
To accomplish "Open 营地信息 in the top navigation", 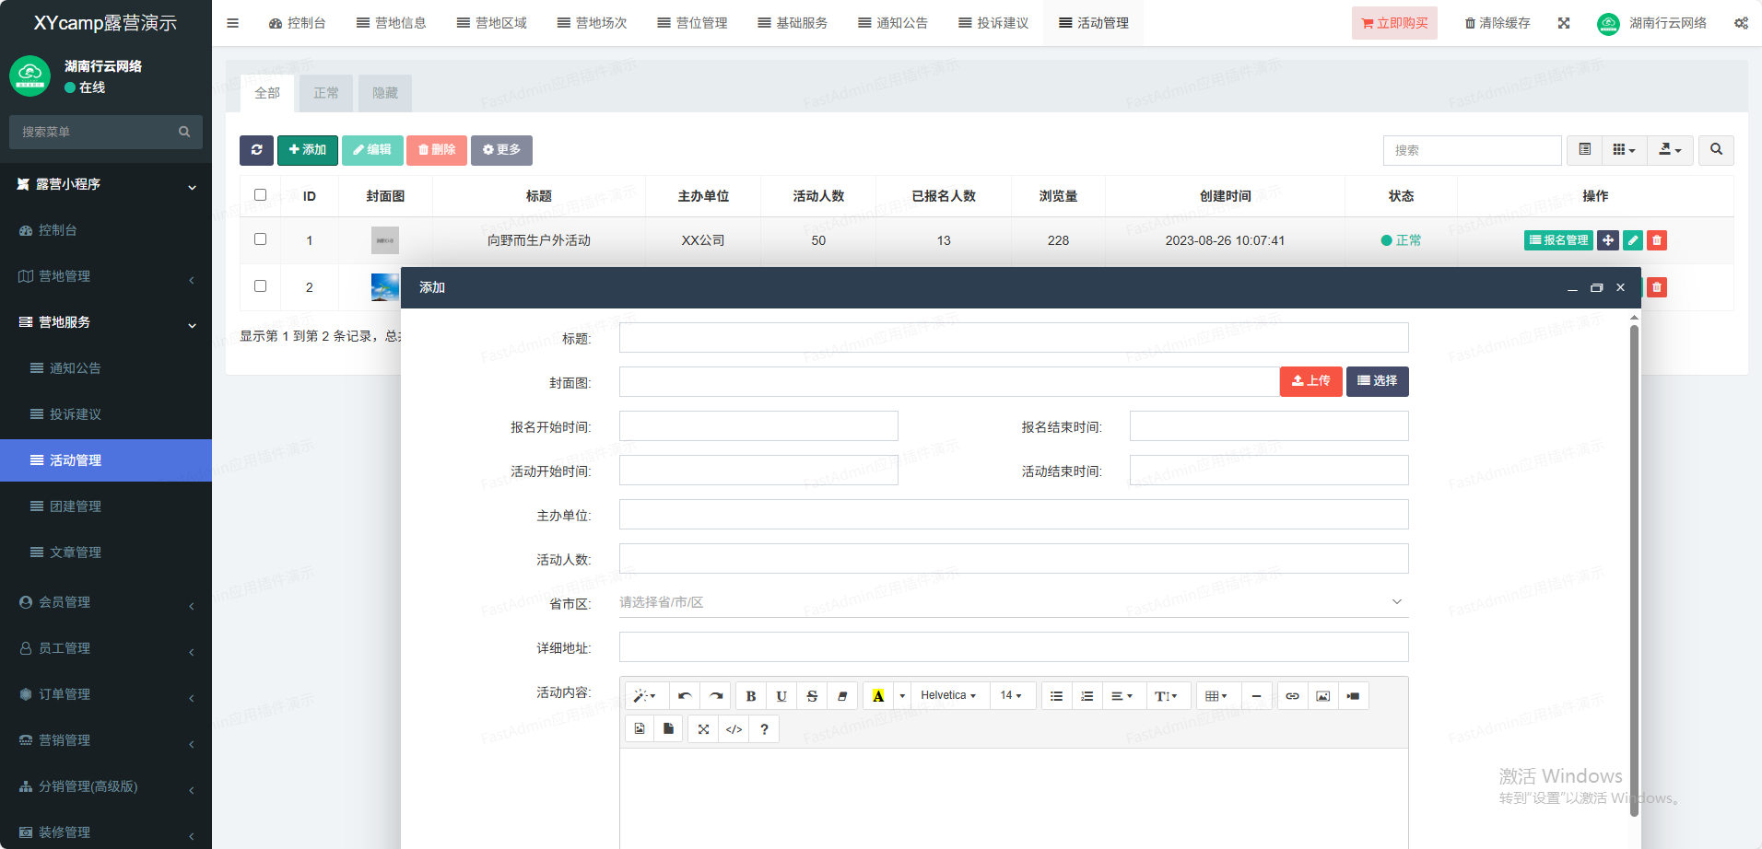I will (392, 23).
